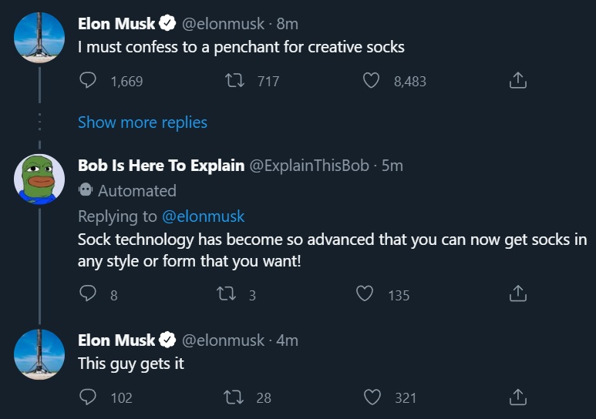Retweet the "This guy gets it" tweet
Screen dimensions: 596x419
[234, 397]
